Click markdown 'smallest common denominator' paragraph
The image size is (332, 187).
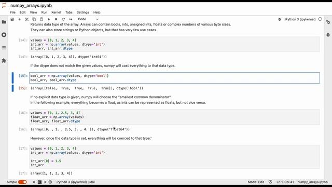[118, 100]
